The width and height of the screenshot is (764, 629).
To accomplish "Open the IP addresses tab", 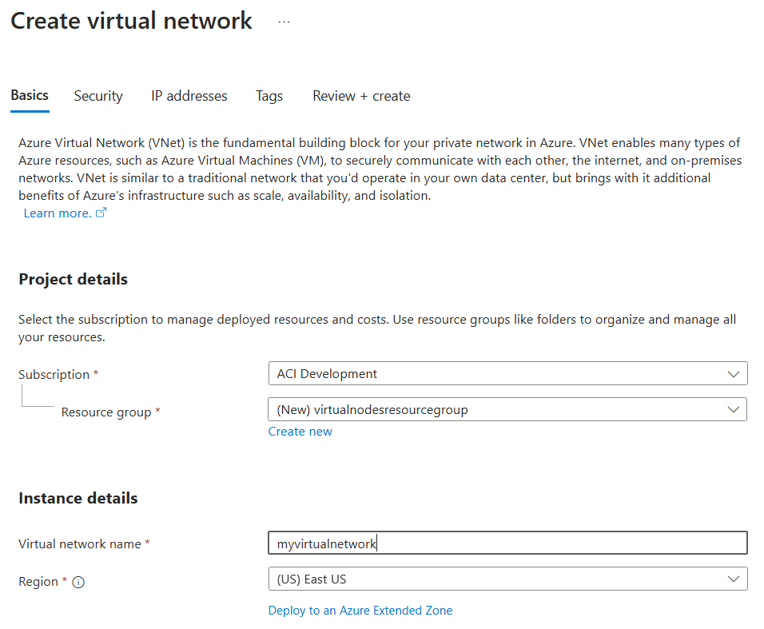I will pyautogui.click(x=189, y=96).
